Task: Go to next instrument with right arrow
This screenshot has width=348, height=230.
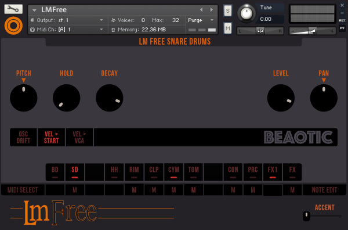Action: coord(212,9)
